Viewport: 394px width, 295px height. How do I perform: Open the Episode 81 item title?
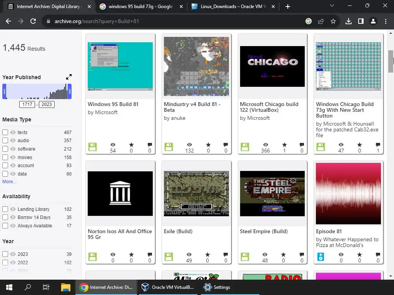click(x=329, y=231)
